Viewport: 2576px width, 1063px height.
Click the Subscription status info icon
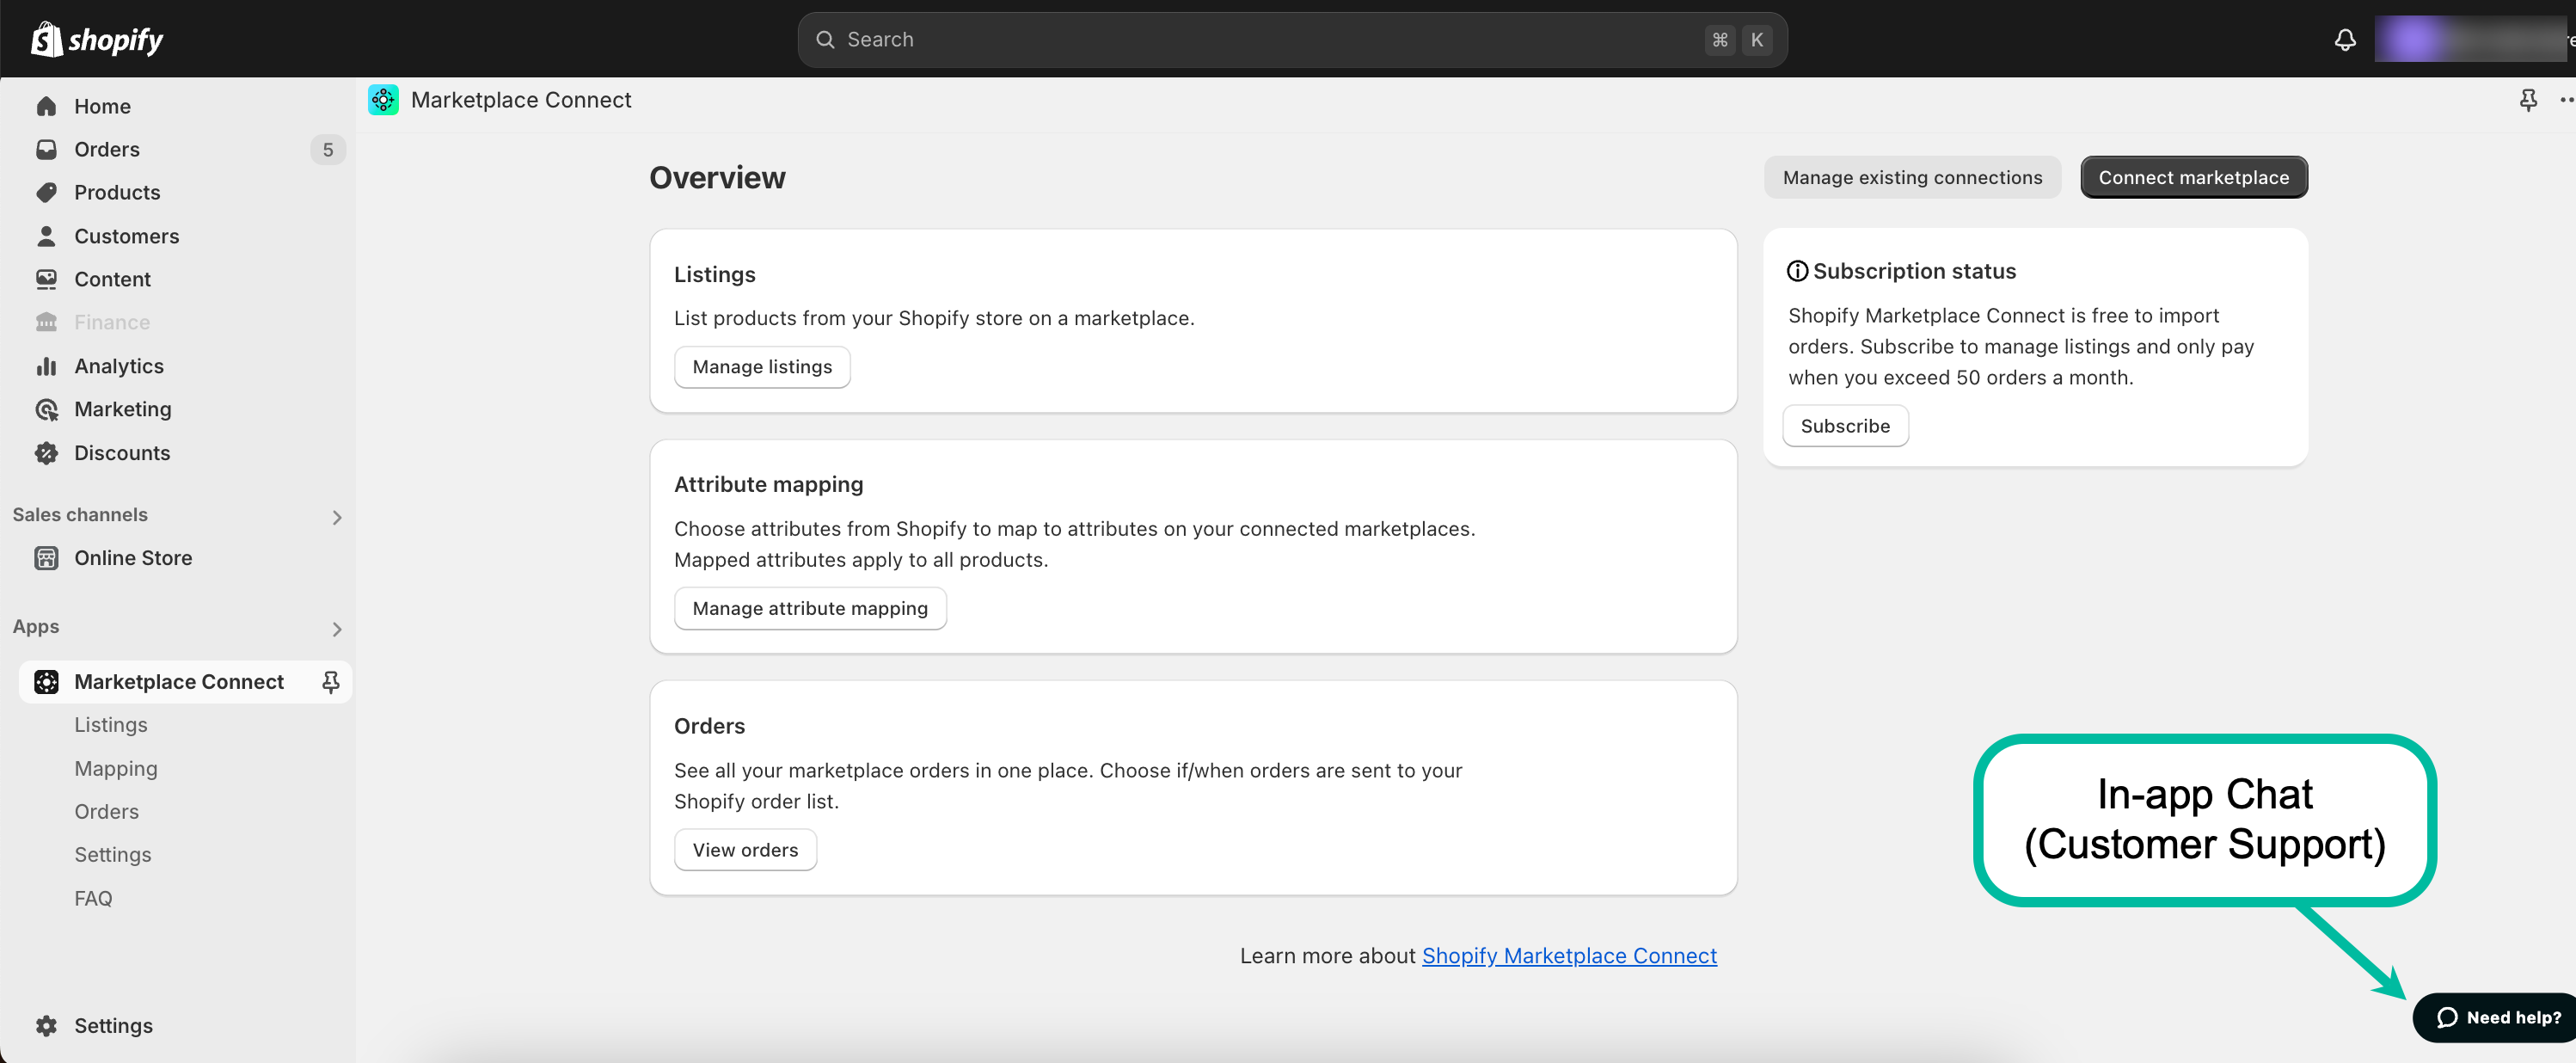[x=1797, y=271]
